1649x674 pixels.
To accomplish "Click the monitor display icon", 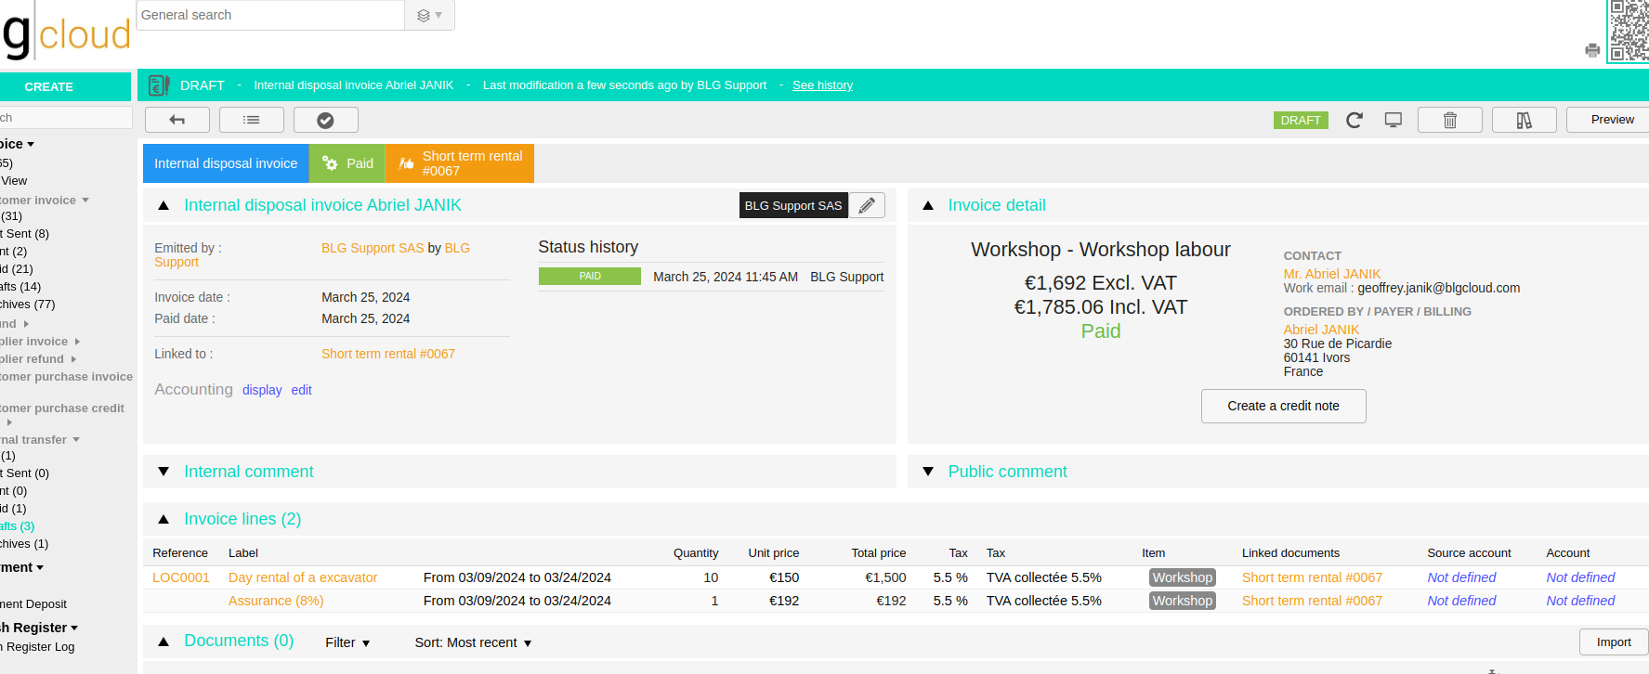I will click(x=1394, y=120).
